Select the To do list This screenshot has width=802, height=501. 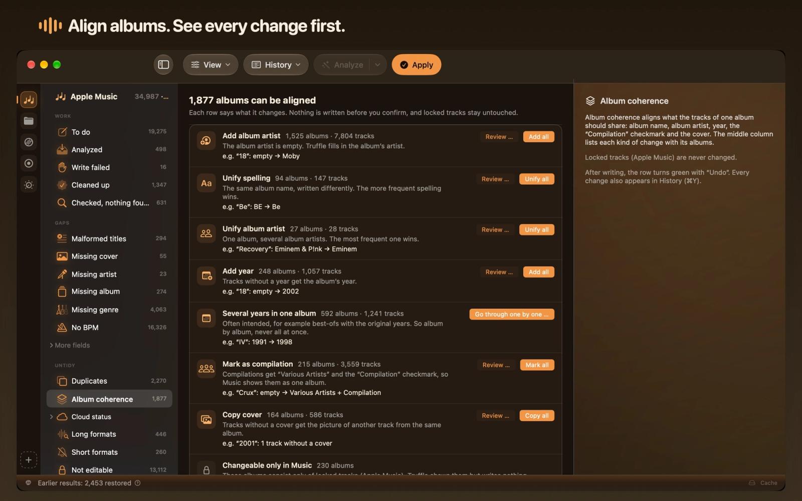[109, 132]
